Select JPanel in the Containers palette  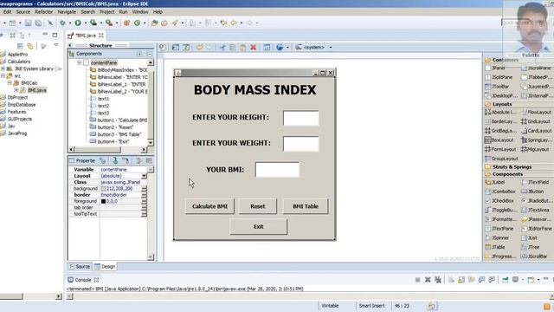[495, 68]
